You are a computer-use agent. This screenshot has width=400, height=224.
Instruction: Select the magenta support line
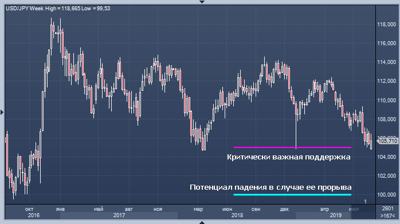[292, 147]
